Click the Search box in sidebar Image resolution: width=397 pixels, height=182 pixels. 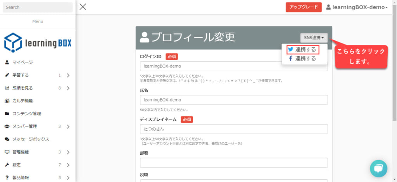coord(38,7)
